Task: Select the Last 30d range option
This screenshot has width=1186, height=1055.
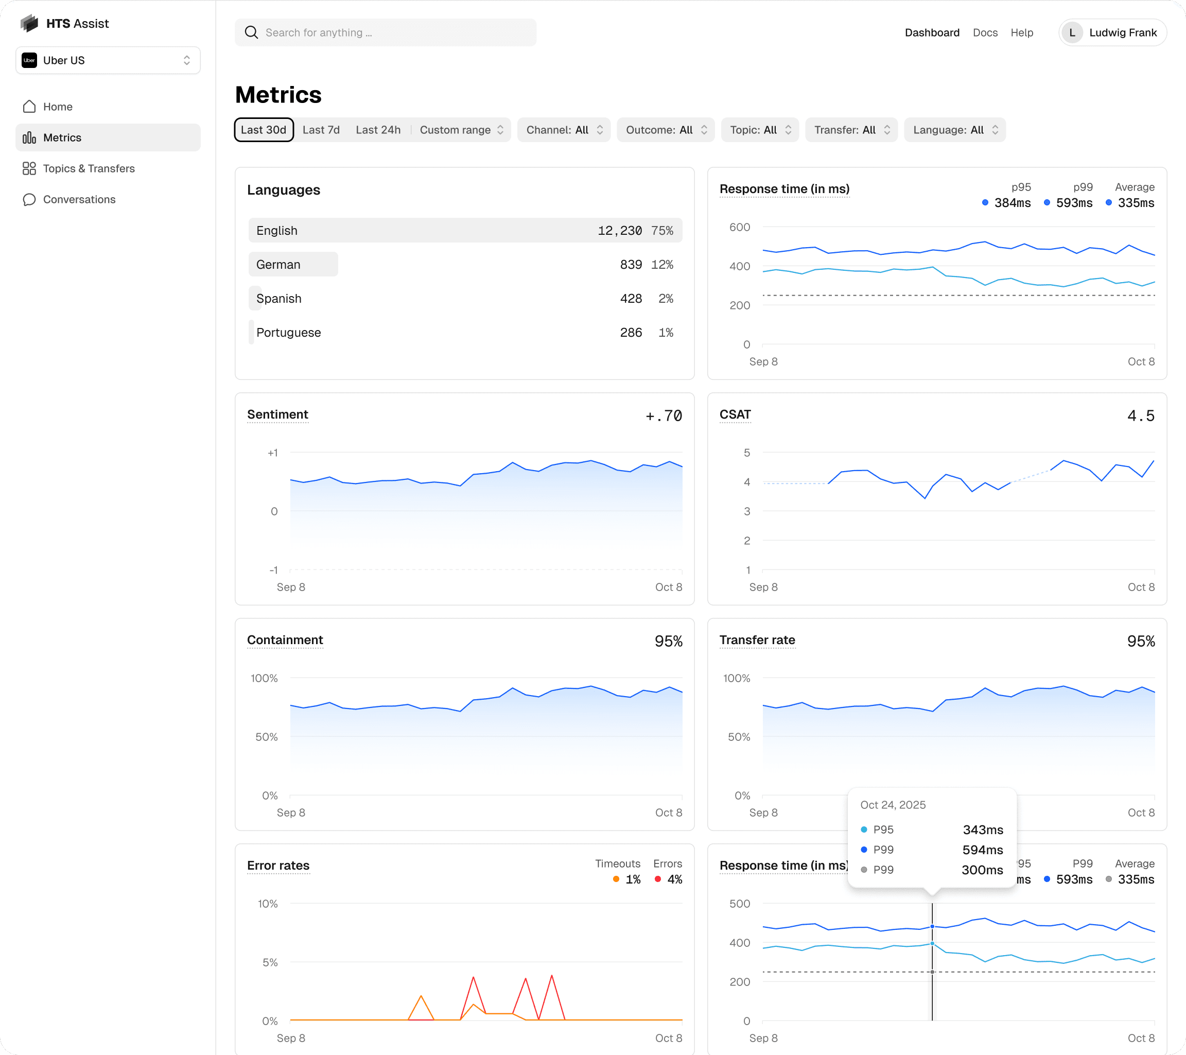Action: pos(264,130)
